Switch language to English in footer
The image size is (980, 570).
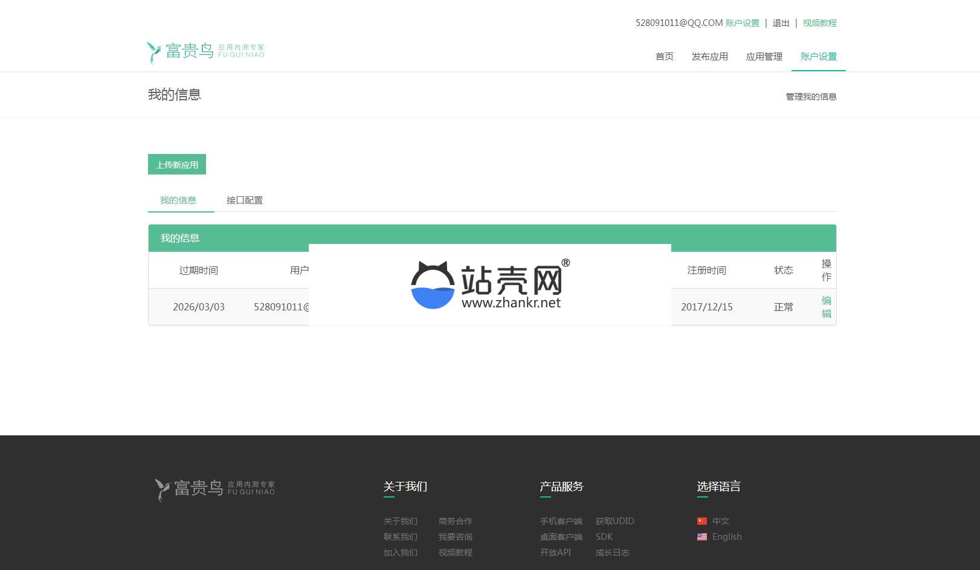pyautogui.click(x=726, y=537)
